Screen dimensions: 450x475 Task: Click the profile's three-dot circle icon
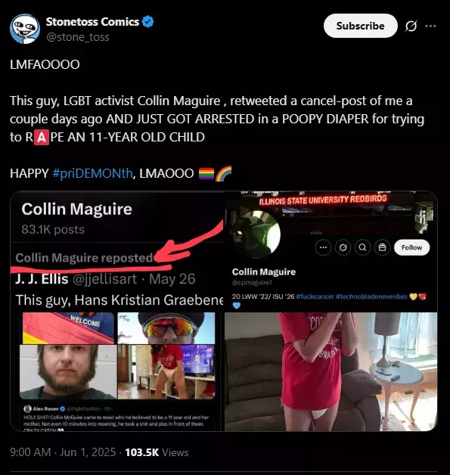323,248
